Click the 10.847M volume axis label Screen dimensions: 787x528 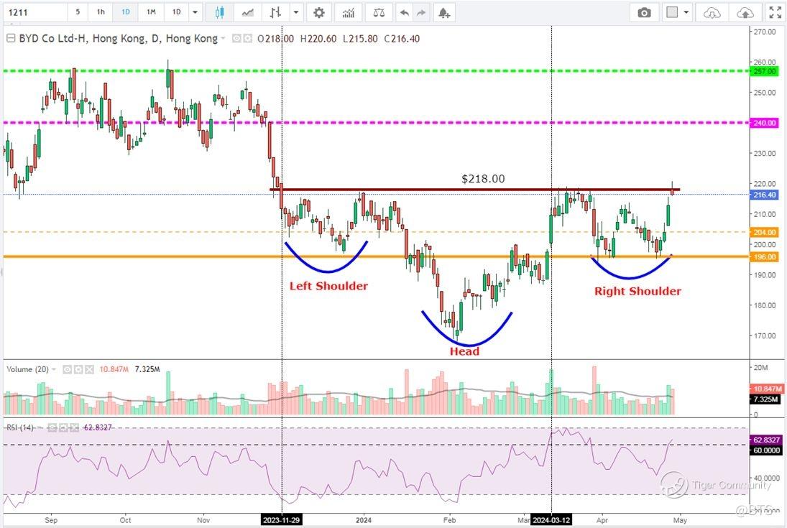[767, 389]
